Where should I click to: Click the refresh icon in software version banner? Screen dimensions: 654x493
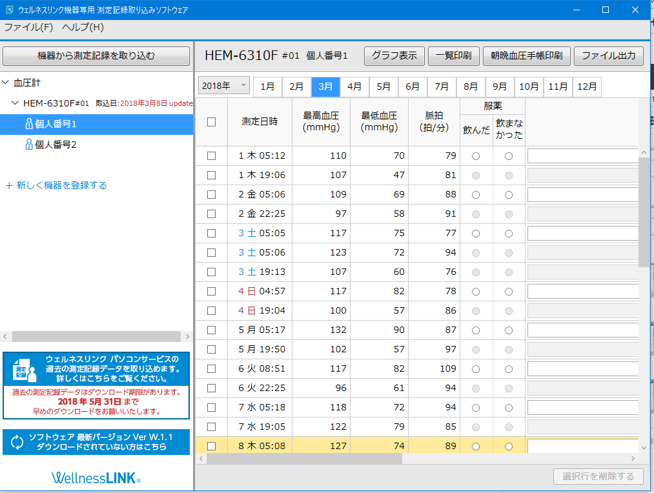pos(17,442)
